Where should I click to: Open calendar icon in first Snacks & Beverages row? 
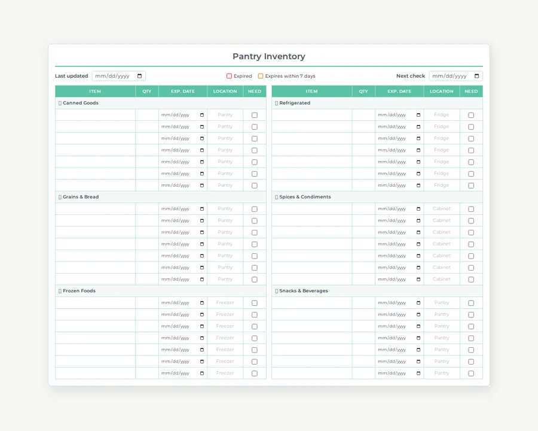pyautogui.click(x=418, y=302)
